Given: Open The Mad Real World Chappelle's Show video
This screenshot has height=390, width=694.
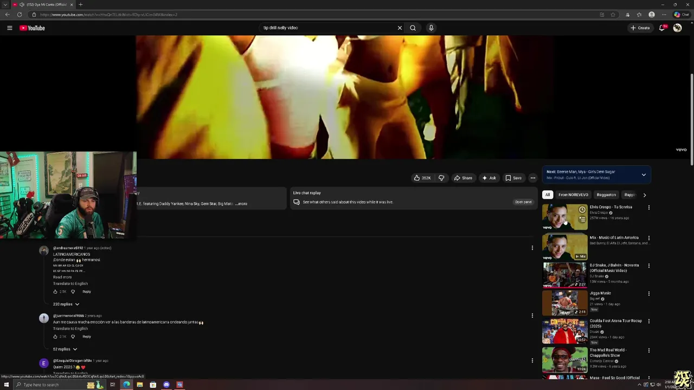Looking at the screenshot, I should [x=565, y=360].
